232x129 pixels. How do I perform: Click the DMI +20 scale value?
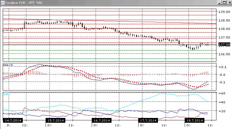(x=222, y=111)
